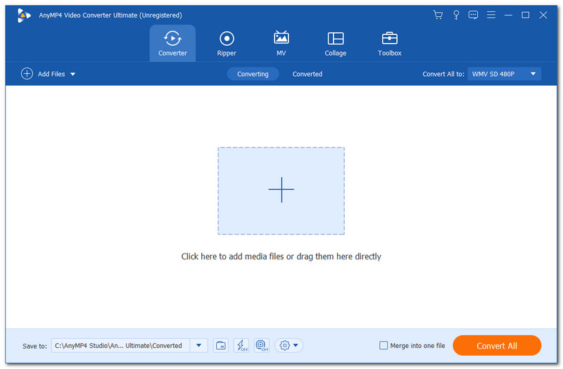This screenshot has width=563, height=369.
Task: Click the key register icon
Action: coord(456,15)
